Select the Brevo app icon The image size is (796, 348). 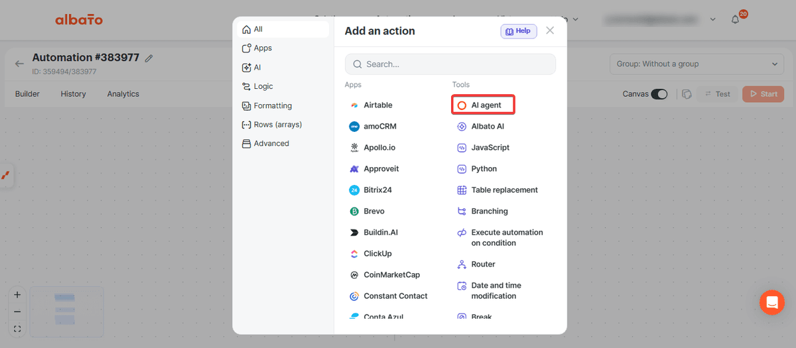[354, 211]
